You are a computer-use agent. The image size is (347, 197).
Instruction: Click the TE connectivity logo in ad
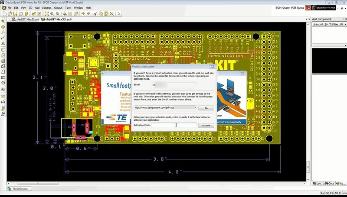click(x=116, y=118)
